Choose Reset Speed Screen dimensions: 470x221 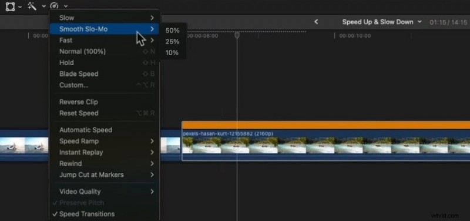coord(105,113)
